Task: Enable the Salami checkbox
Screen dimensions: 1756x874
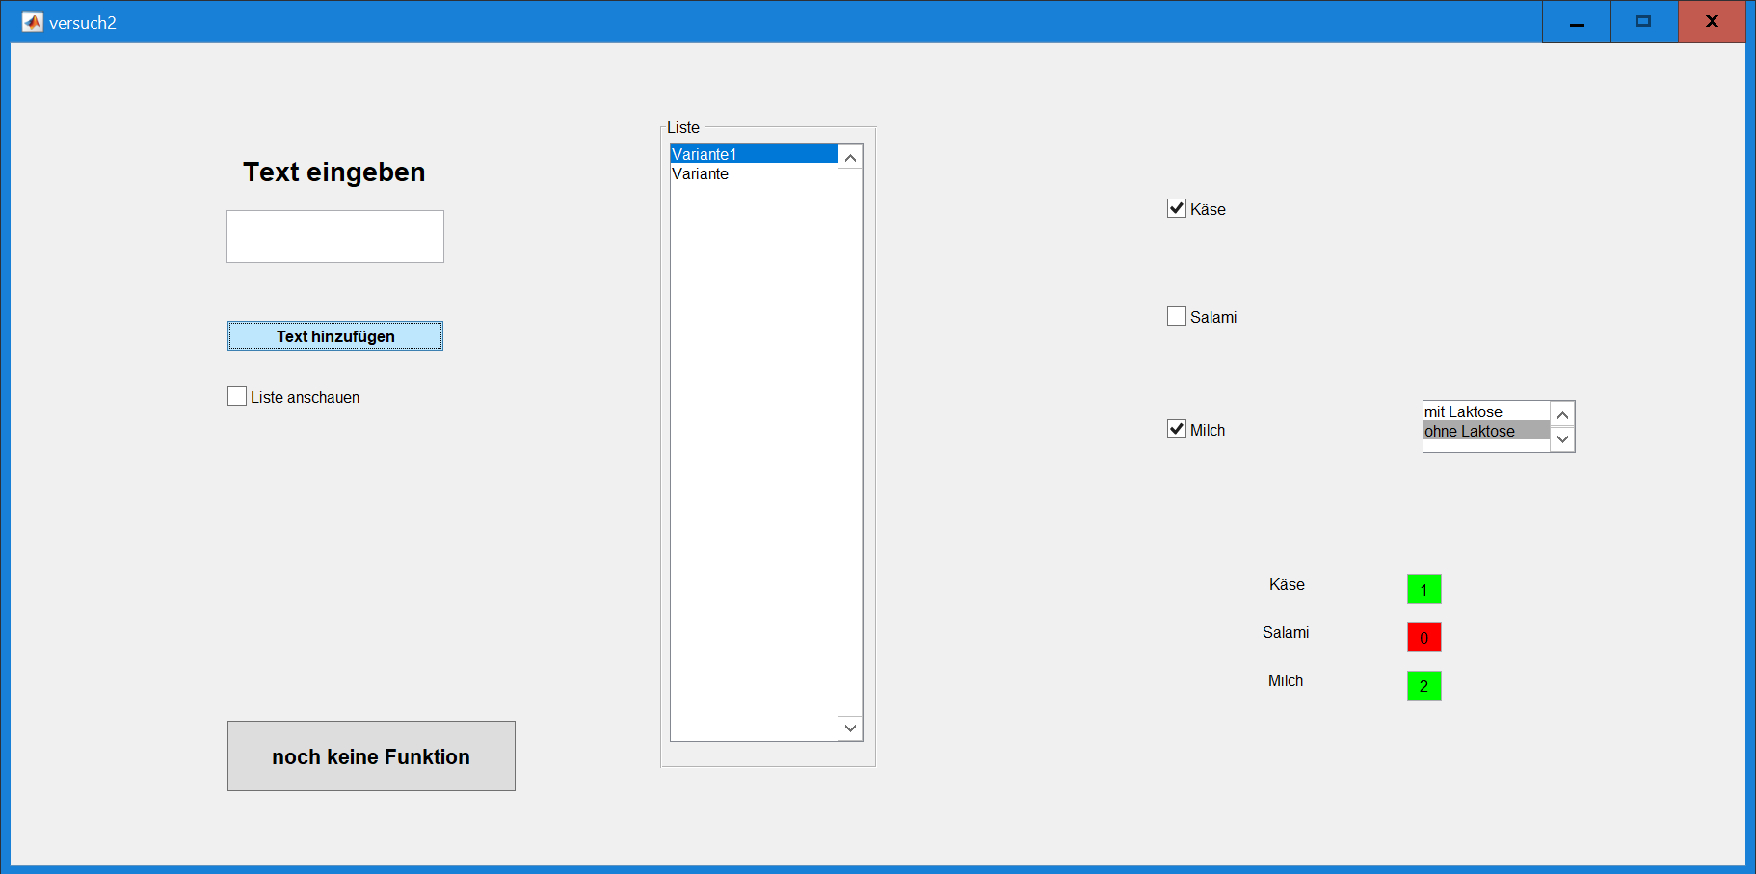Action: click(1177, 316)
